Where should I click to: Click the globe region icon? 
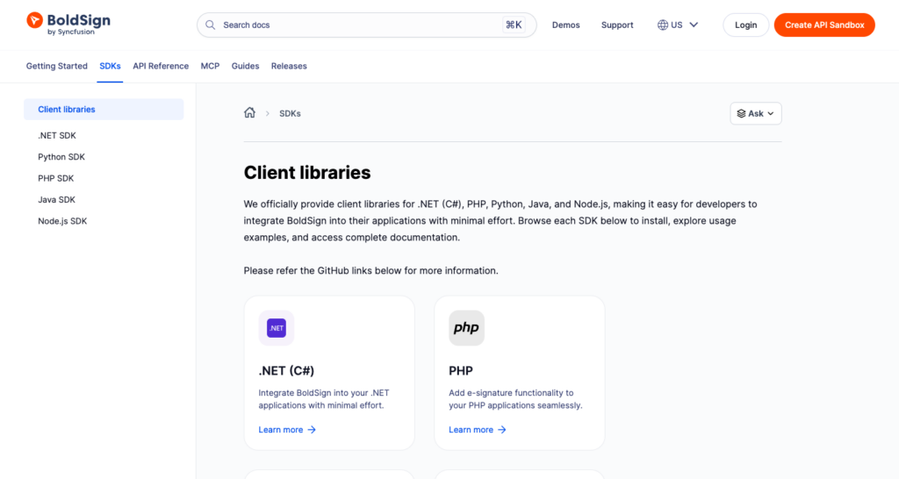coord(663,25)
